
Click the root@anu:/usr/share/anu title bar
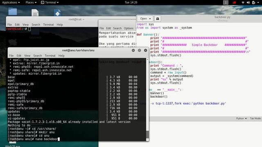pyautogui.click(x=78, y=50)
